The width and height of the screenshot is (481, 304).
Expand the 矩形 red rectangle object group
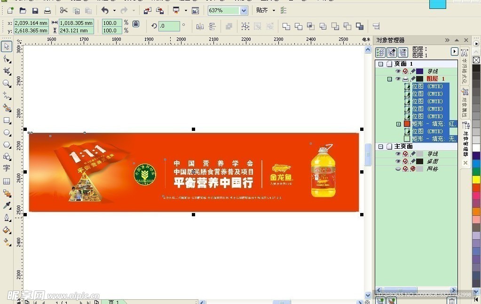[399, 123]
